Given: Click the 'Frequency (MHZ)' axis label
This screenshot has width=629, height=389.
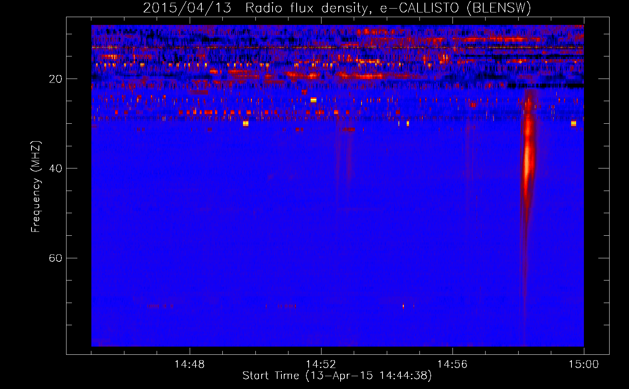Looking at the screenshot, I should tap(35, 187).
